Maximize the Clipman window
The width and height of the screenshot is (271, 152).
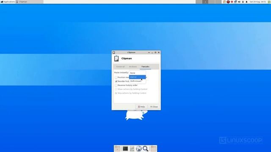(155, 52)
